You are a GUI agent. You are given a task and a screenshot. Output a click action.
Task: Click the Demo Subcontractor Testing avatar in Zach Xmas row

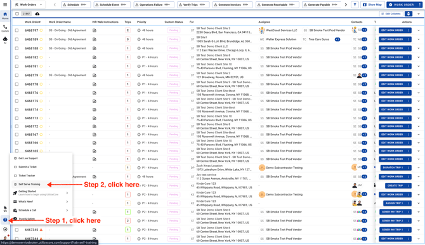pyautogui.click(x=262, y=168)
